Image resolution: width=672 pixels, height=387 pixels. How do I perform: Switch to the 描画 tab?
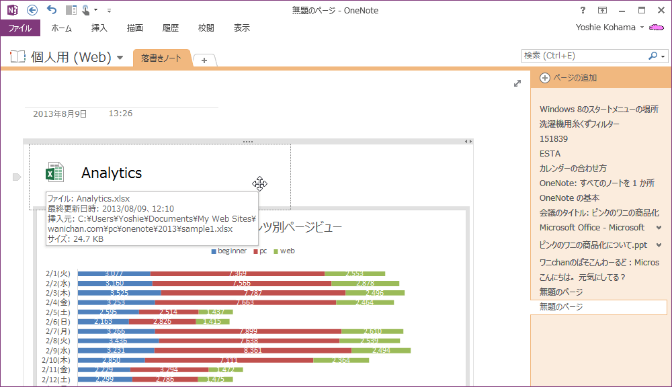tap(134, 28)
